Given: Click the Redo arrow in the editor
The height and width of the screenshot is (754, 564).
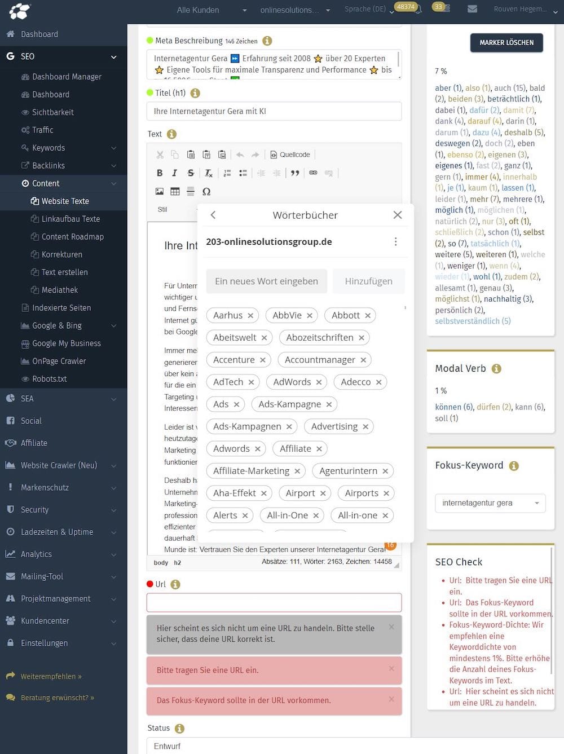Looking at the screenshot, I should 255,155.
